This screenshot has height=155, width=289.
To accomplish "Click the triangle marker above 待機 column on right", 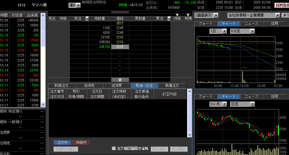I will 177,15.
